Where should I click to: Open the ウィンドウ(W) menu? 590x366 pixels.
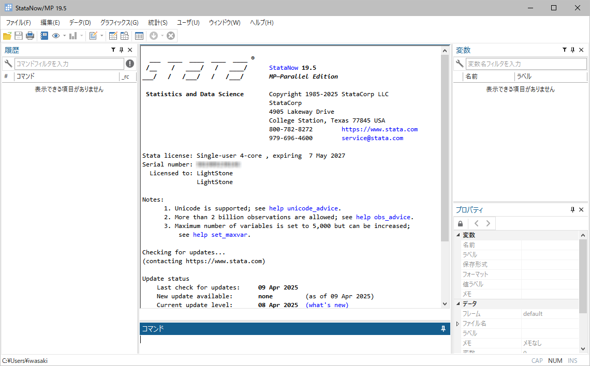[225, 23]
